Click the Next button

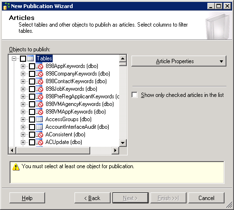[x=131, y=198]
